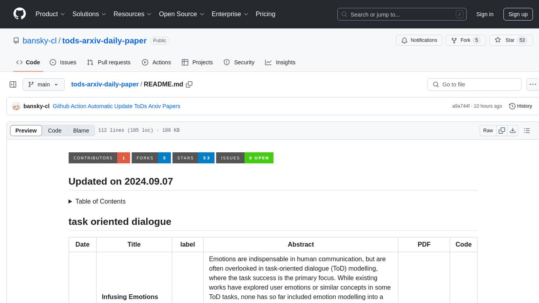
Task: Click the Fork count 5
Action: (x=477, y=40)
